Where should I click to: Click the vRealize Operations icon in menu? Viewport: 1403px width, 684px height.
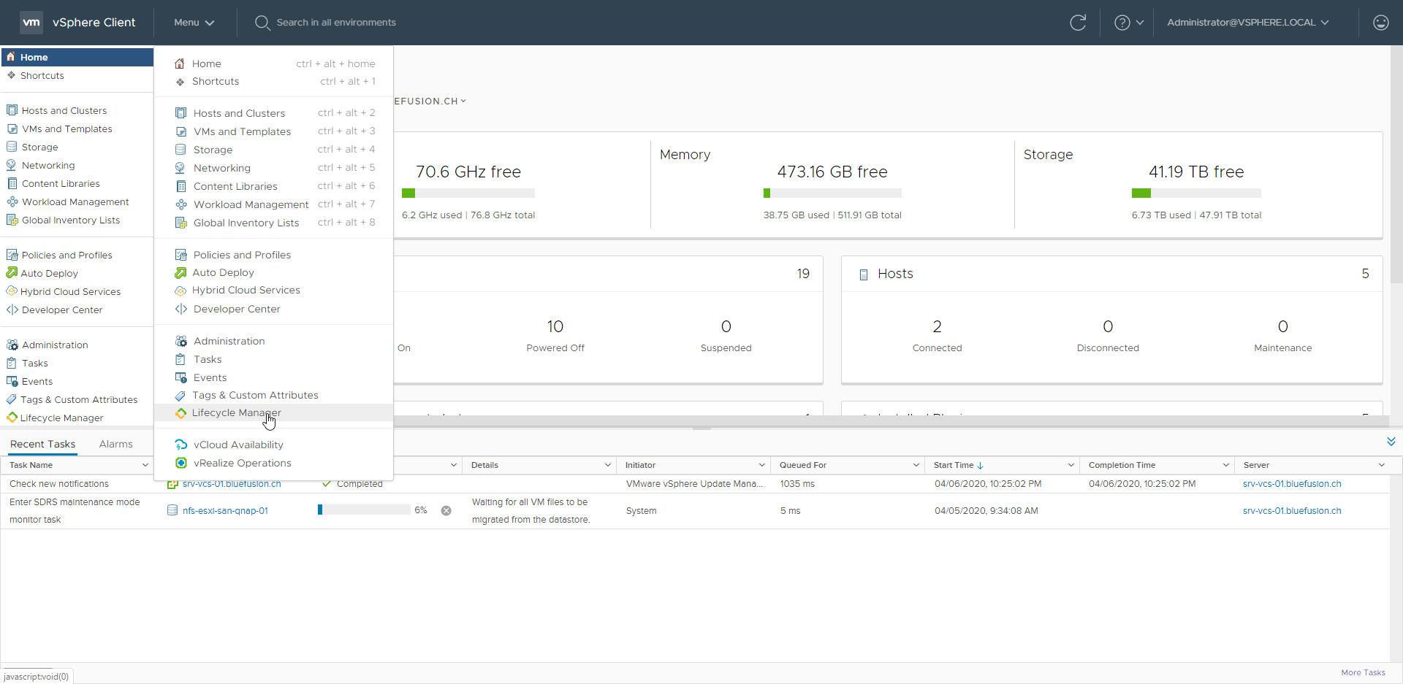(x=181, y=463)
